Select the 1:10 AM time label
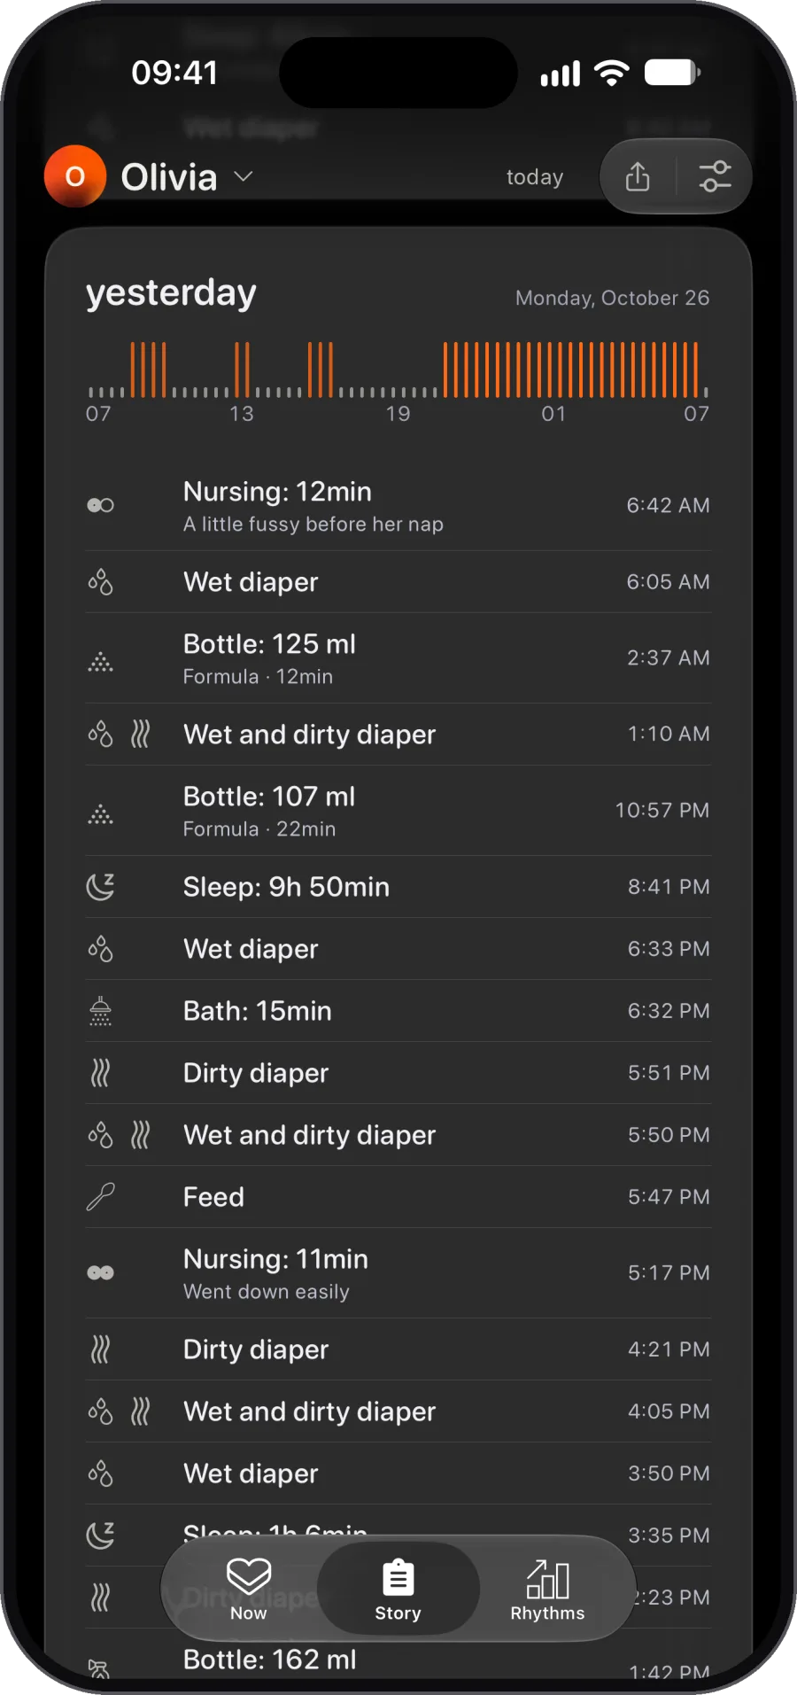 [669, 735]
